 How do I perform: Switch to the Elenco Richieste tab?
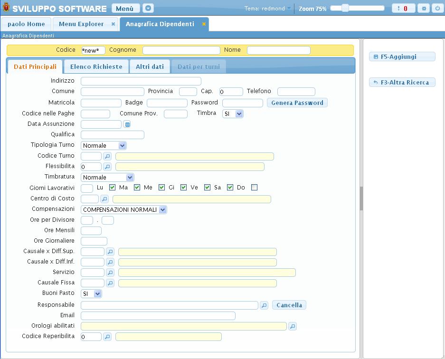pyautogui.click(x=96, y=67)
